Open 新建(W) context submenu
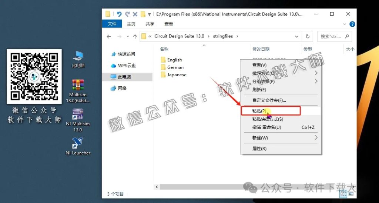The image size is (379, 203). point(281,138)
